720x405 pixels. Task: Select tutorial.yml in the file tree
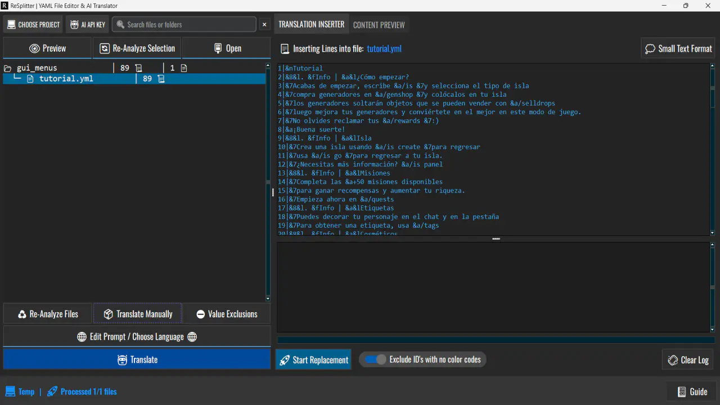[x=66, y=79]
